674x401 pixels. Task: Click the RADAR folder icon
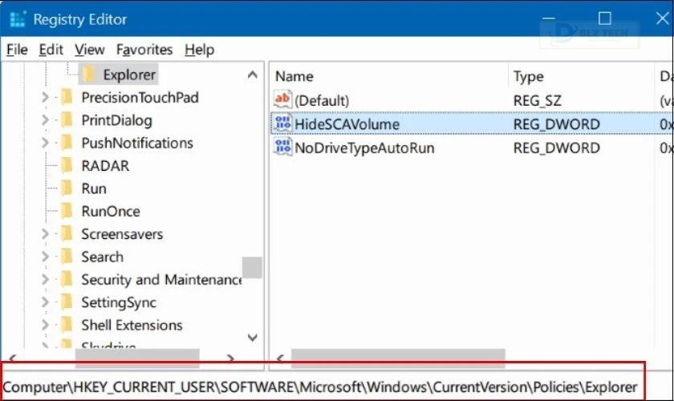[67, 166]
